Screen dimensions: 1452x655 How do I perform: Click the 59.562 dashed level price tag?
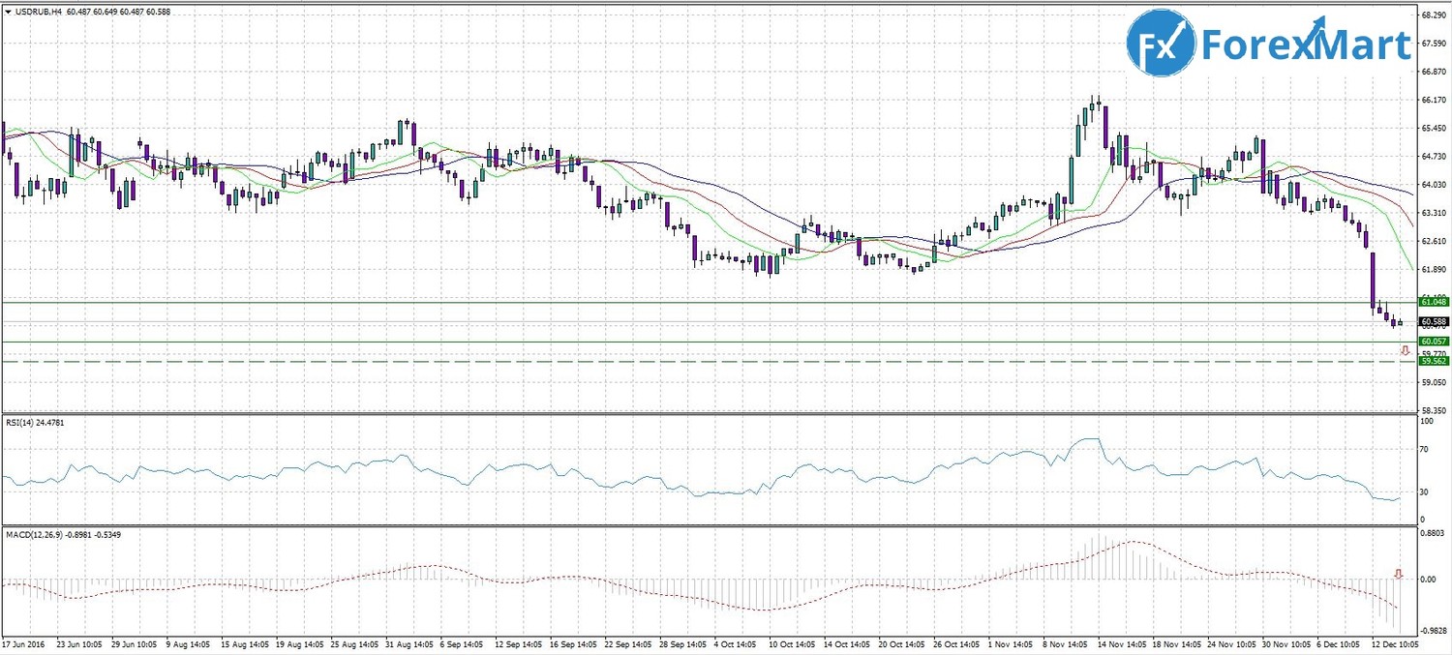[x=1433, y=361]
